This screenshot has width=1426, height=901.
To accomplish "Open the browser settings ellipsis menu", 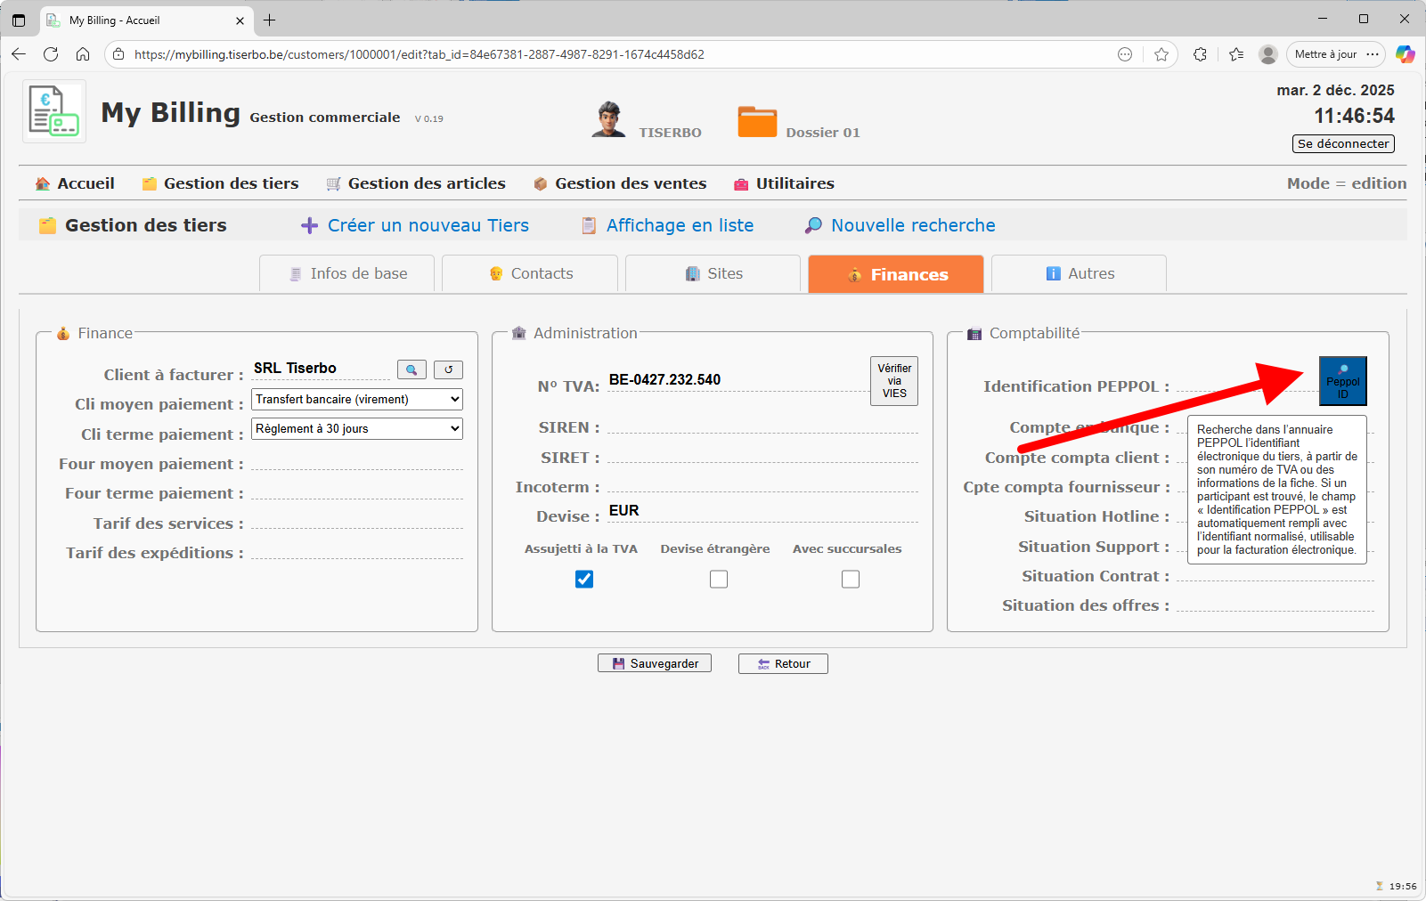I will point(1373,54).
